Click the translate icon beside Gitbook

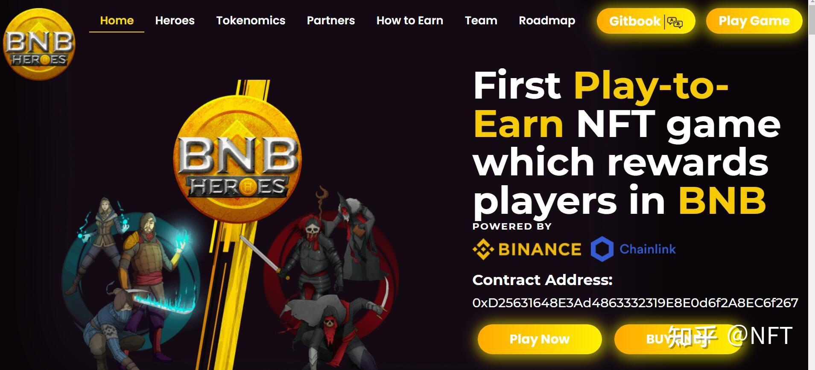click(x=675, y=22)
